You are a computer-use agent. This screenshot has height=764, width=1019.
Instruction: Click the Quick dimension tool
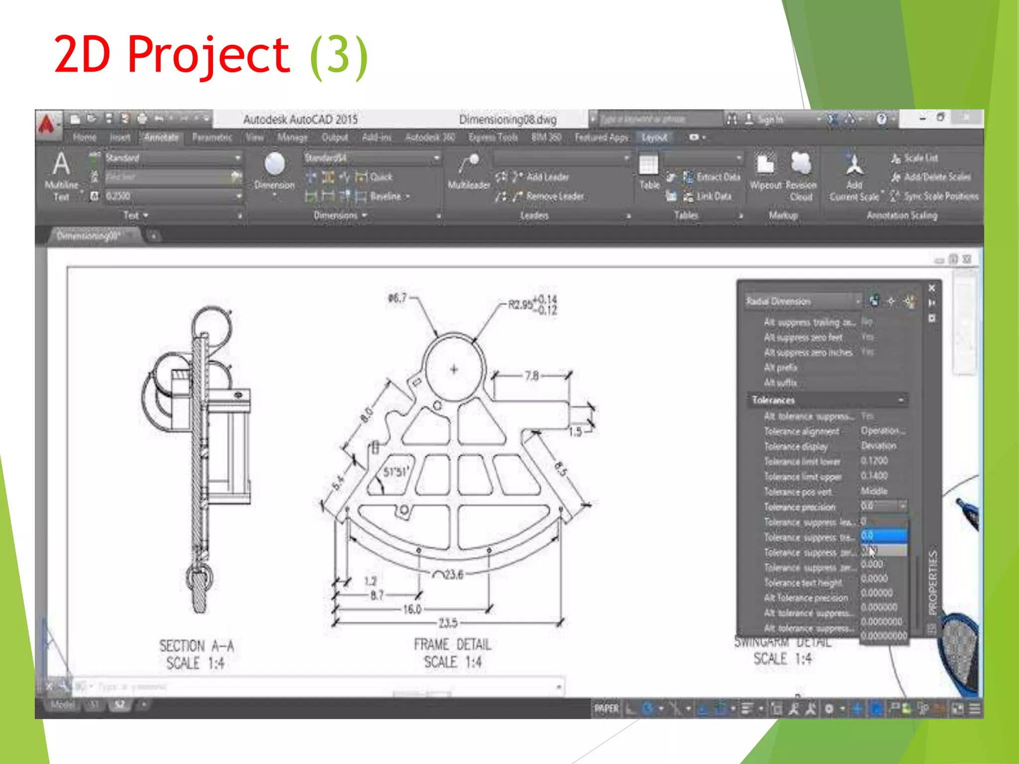click(374, 177)
